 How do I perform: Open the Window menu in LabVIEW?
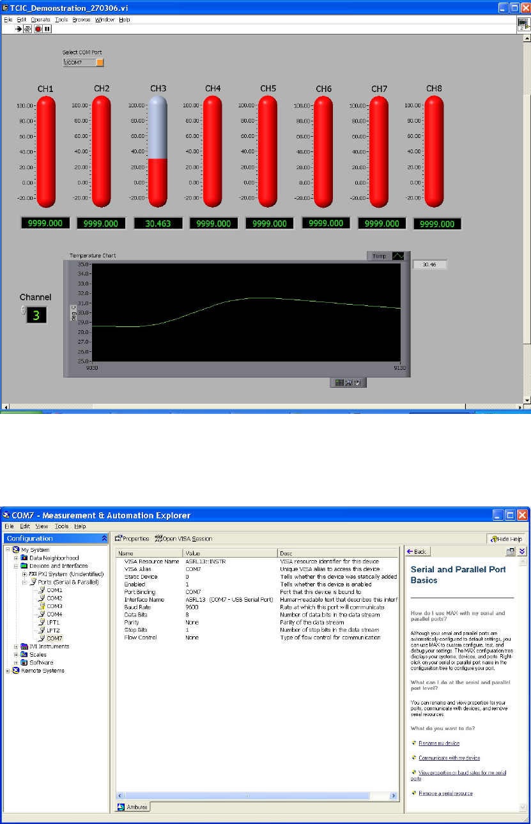(x=105, y=20)
